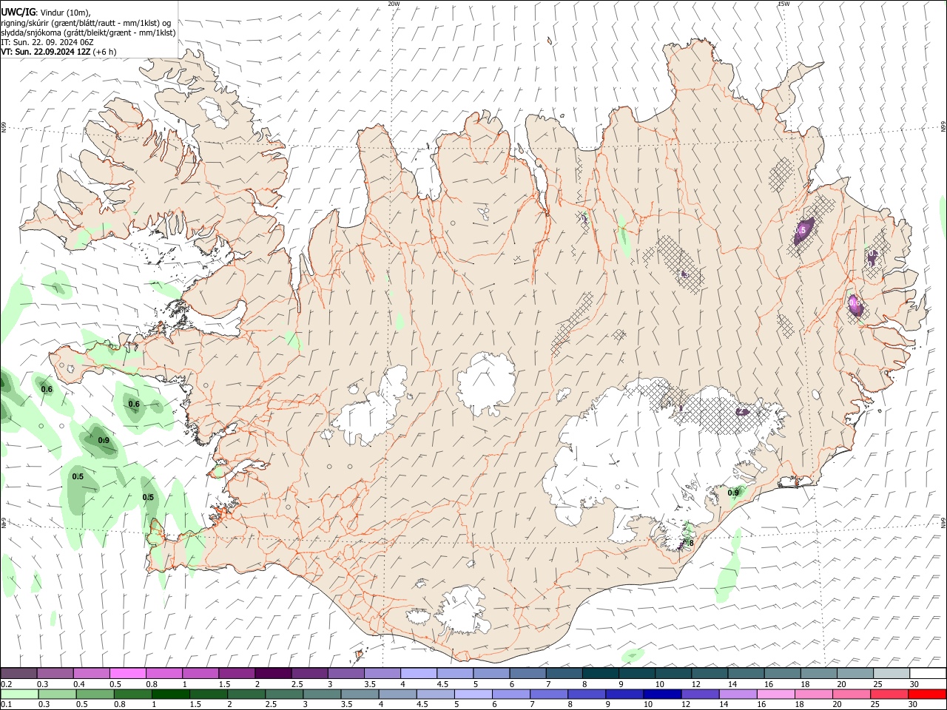Pick the lower row swatch starting at 4

[397, 694]
